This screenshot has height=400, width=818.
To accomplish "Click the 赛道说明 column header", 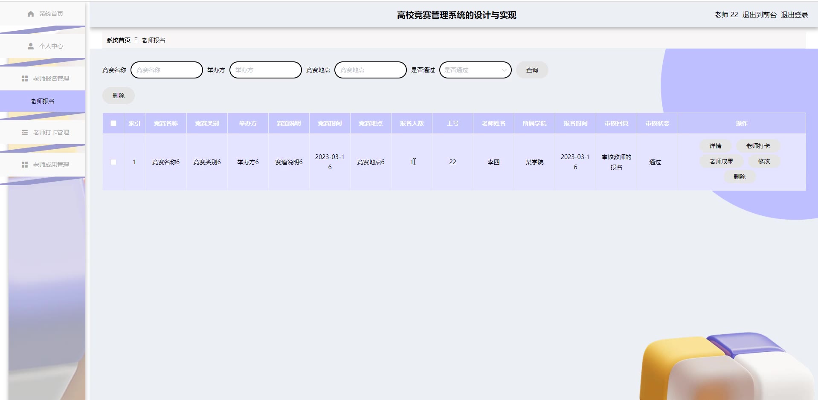I will click(289, 123).
